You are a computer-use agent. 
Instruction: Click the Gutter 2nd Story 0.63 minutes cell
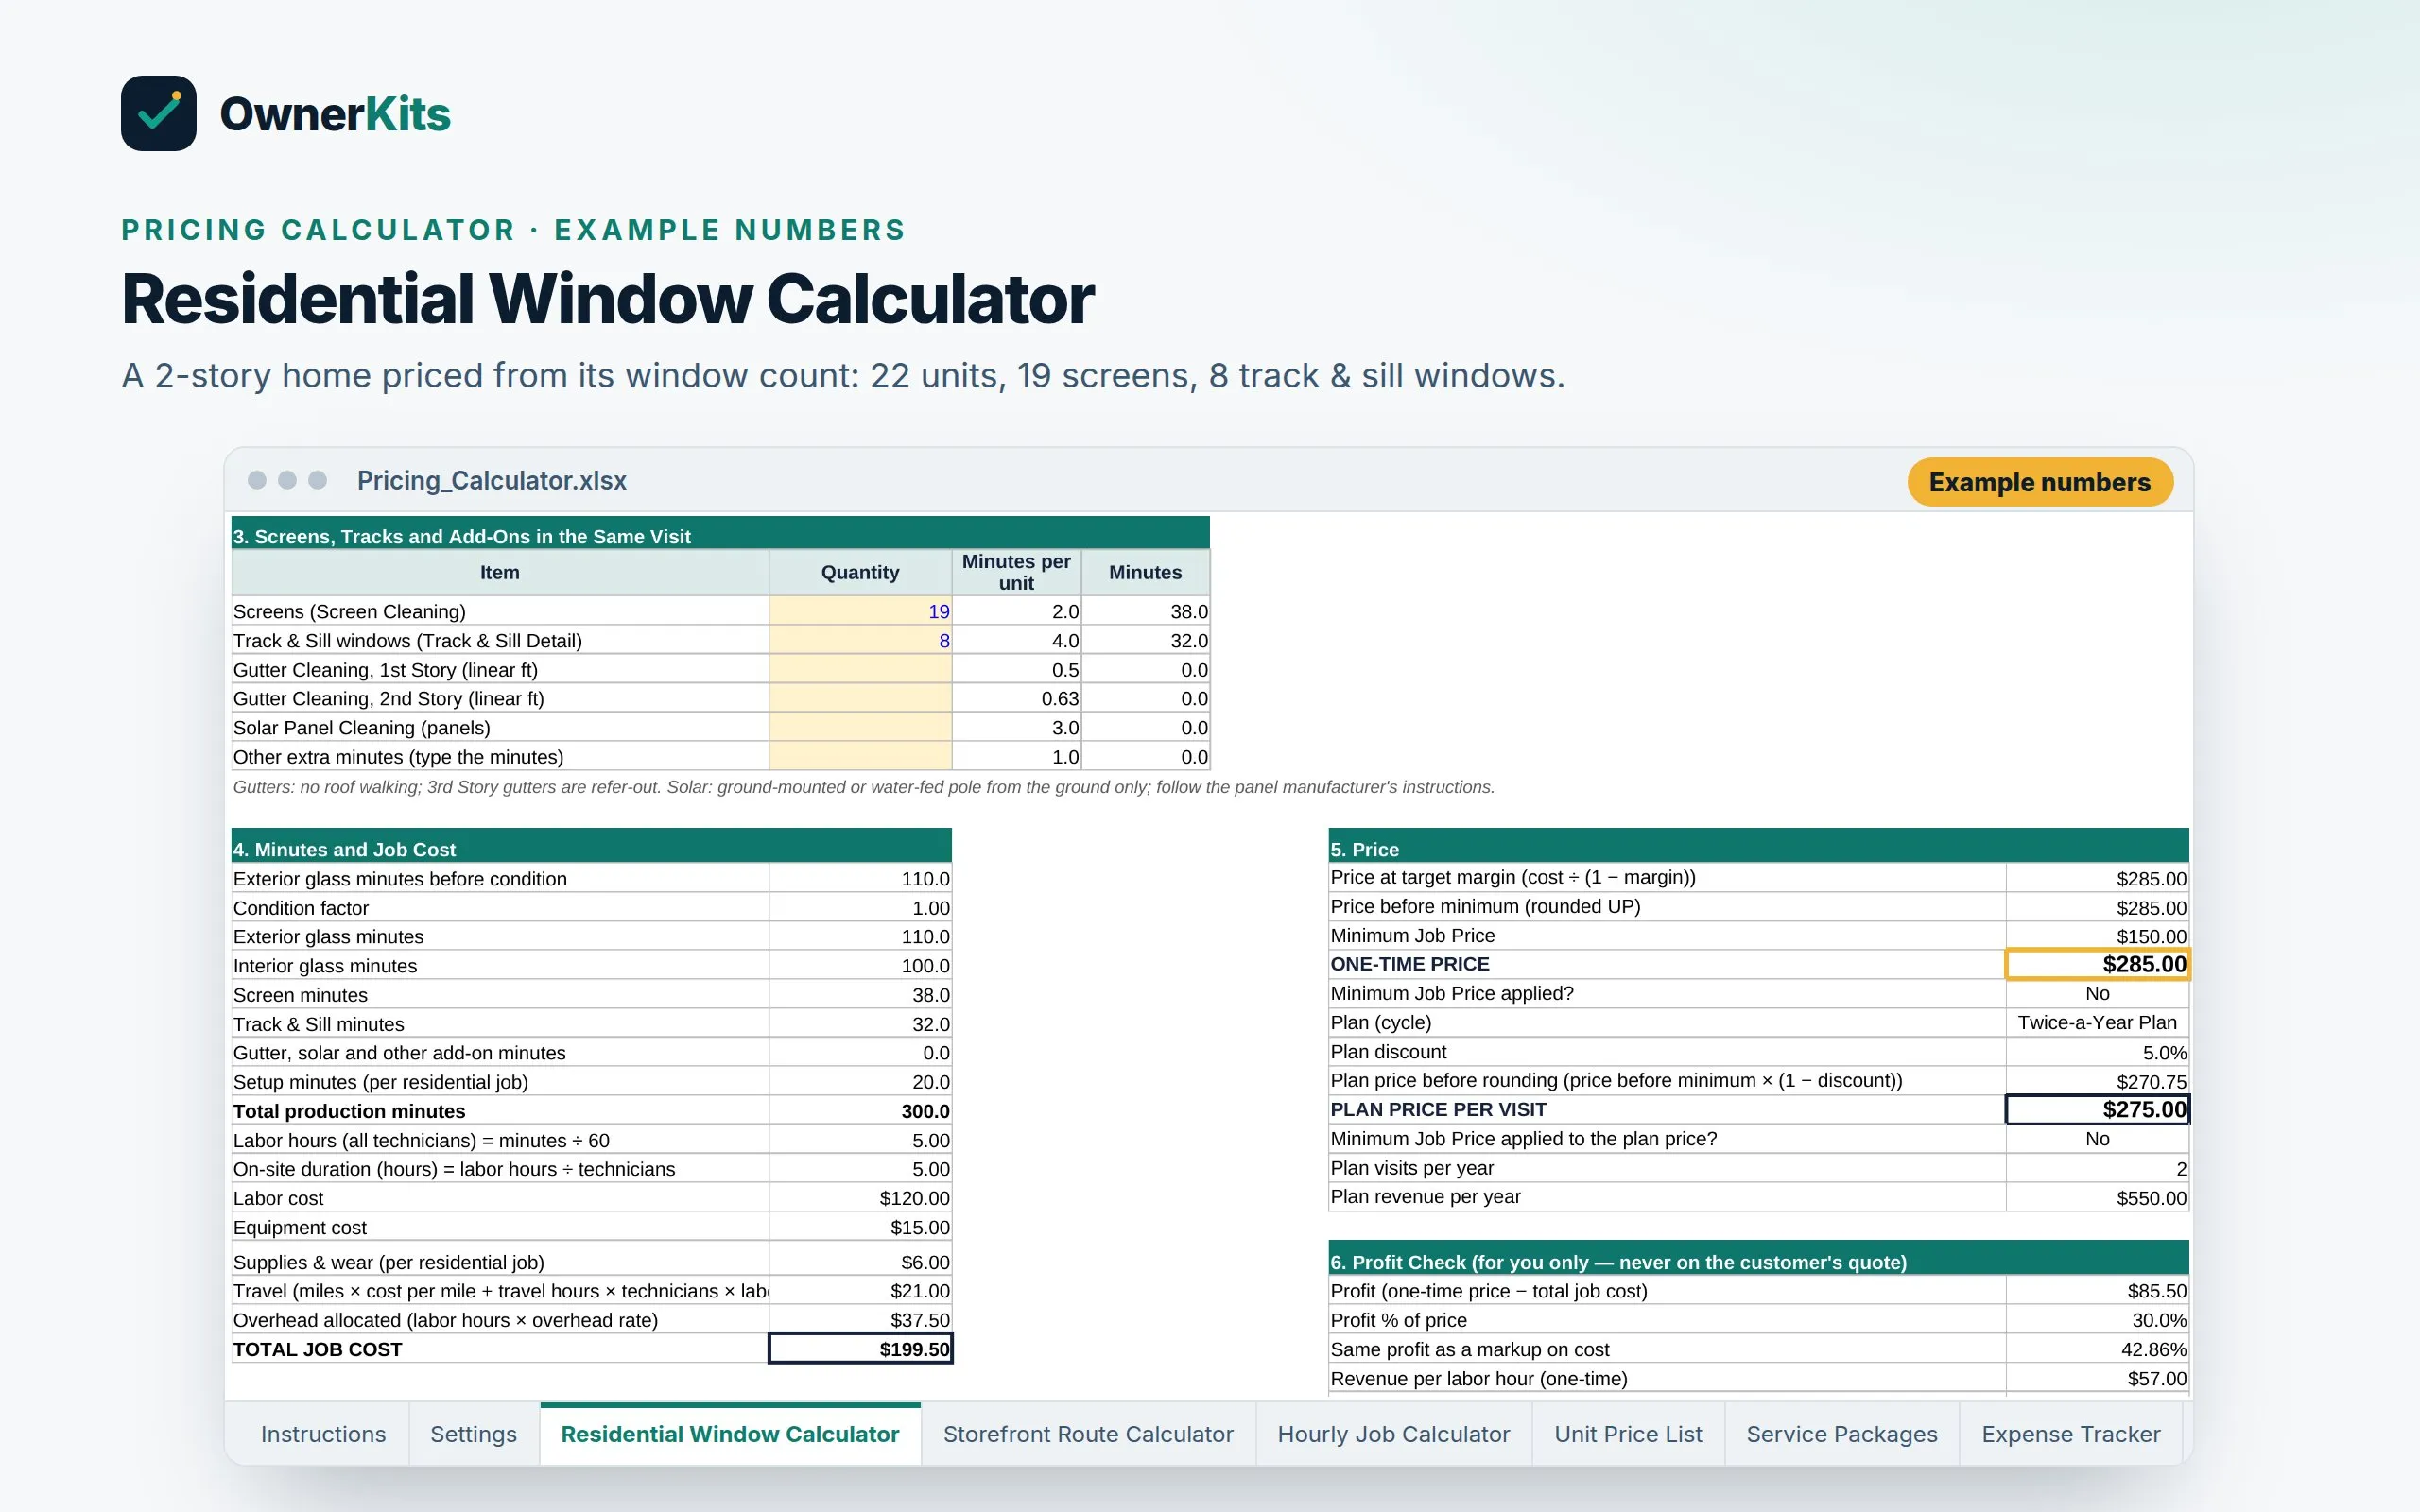(x=1016, y=698)
